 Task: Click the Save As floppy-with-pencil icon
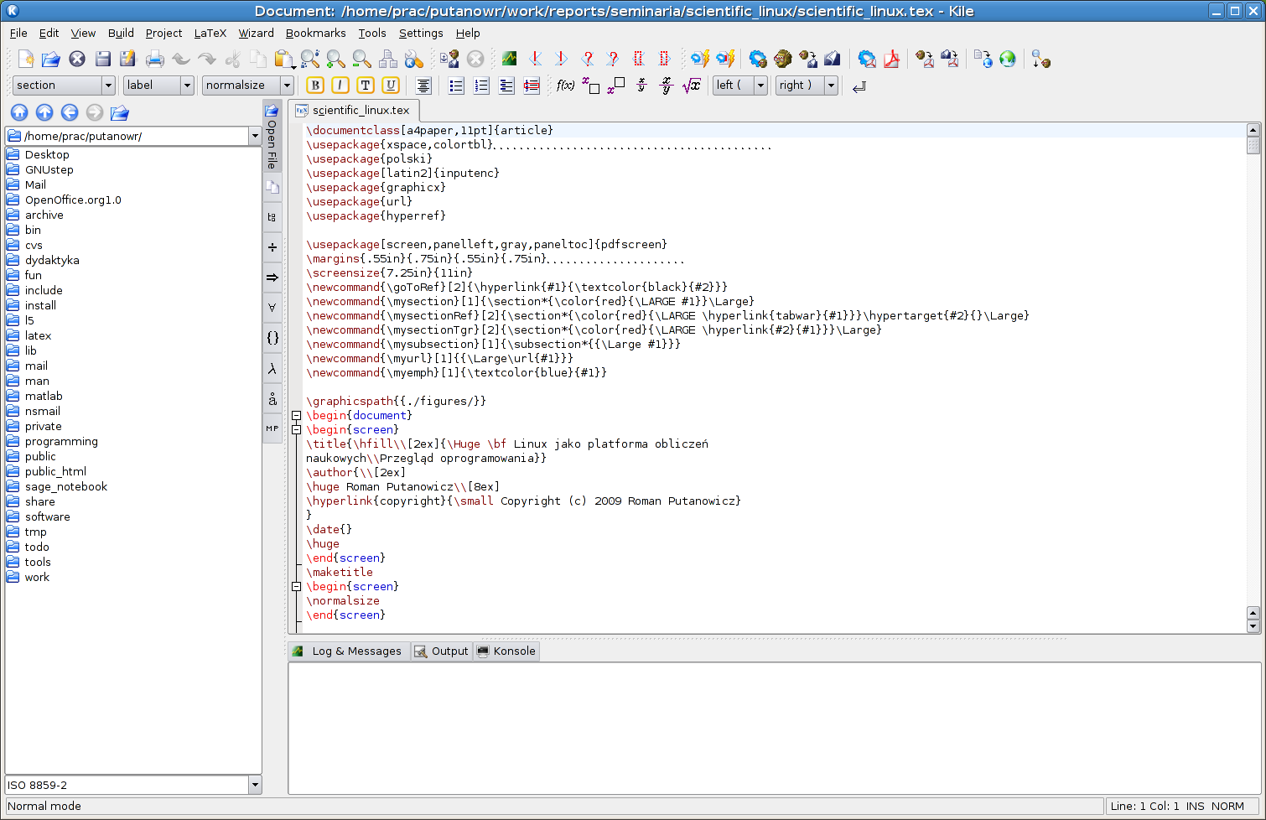(x=127, y=59)
